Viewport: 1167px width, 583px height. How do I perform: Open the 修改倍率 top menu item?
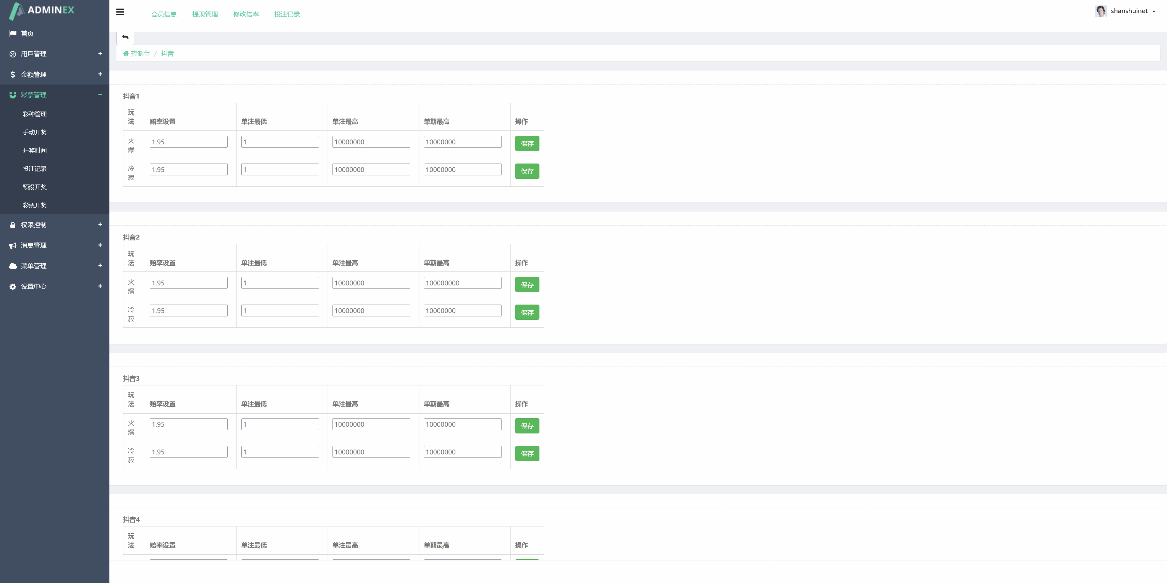pos(246,14)
